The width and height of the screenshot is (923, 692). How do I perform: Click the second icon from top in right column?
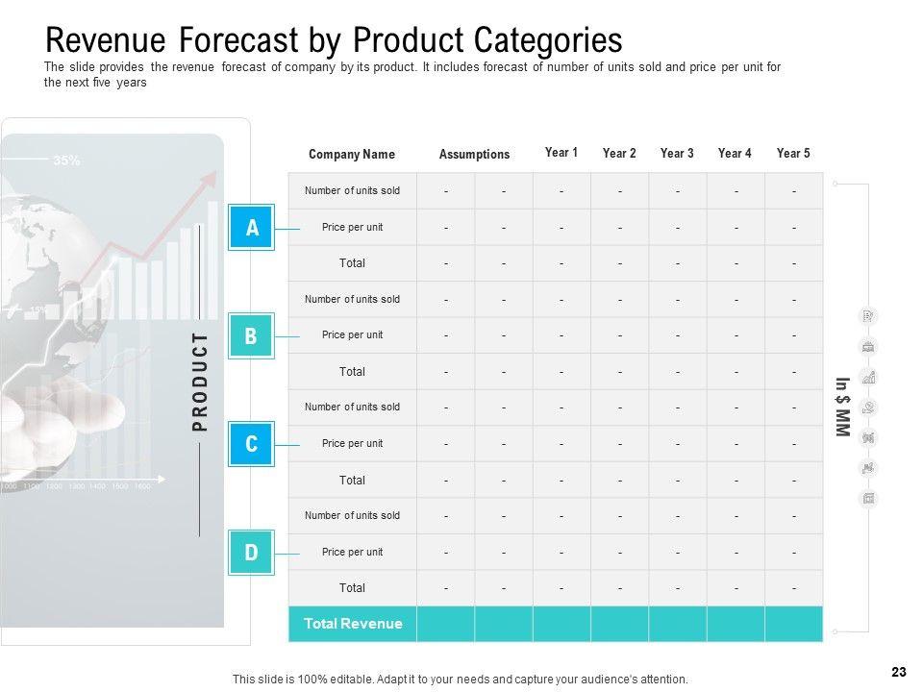[x=868, y=346]
